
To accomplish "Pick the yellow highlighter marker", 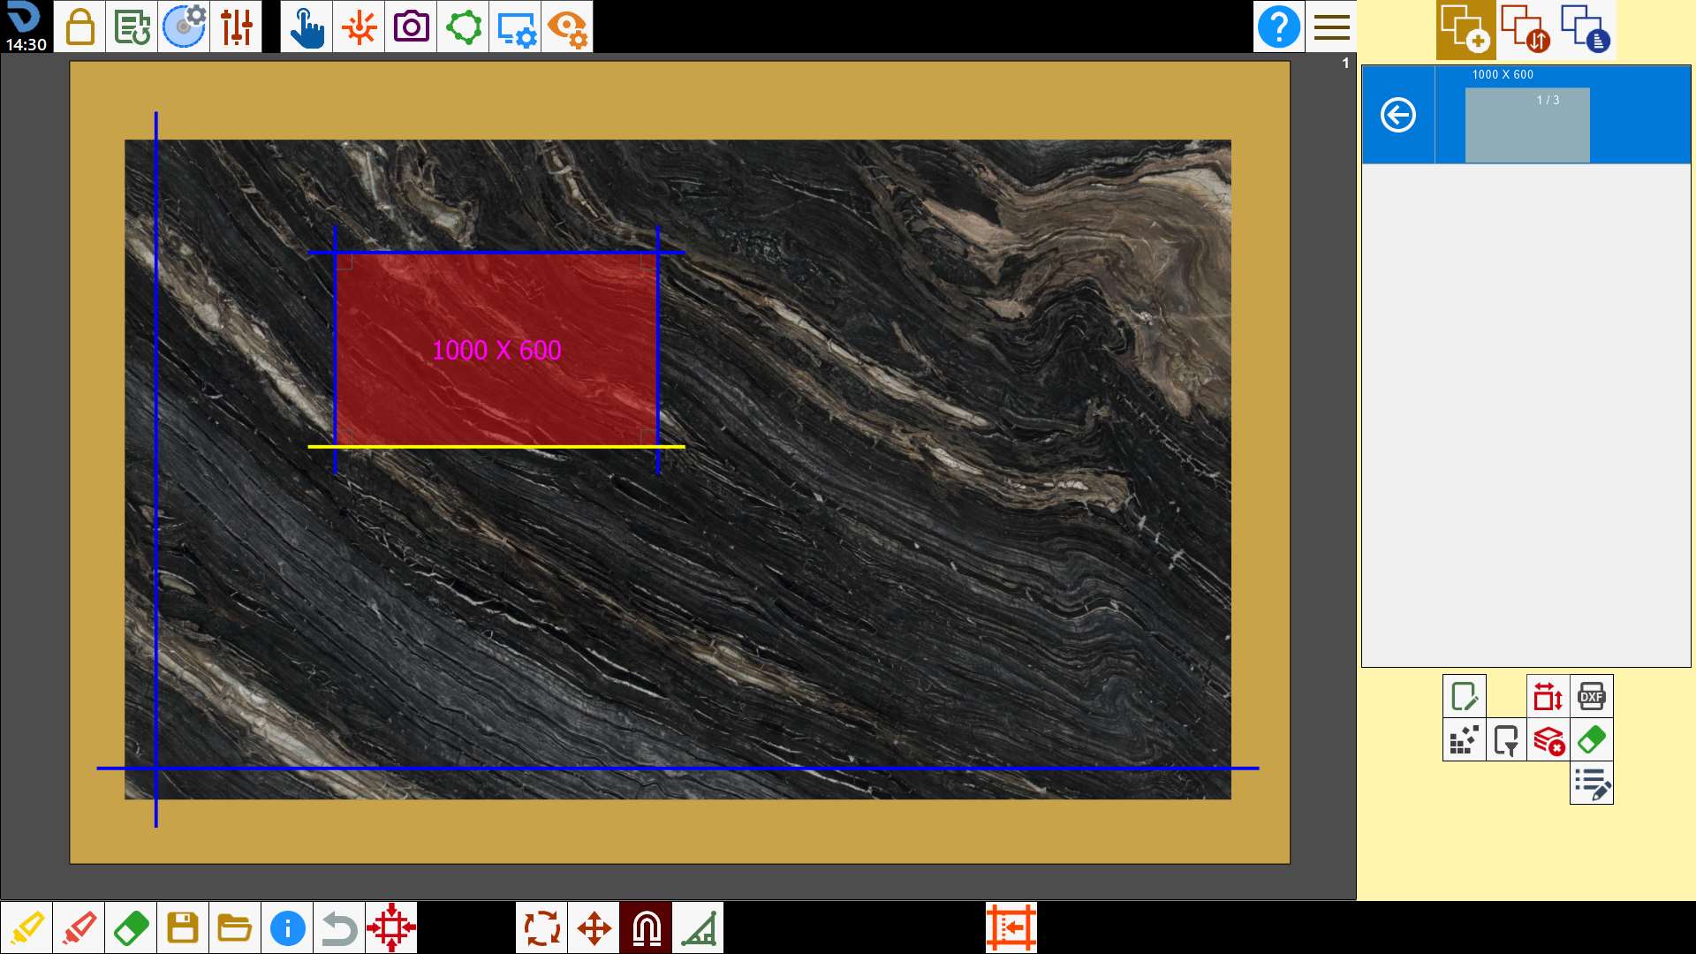I will [x=26, y=927].
